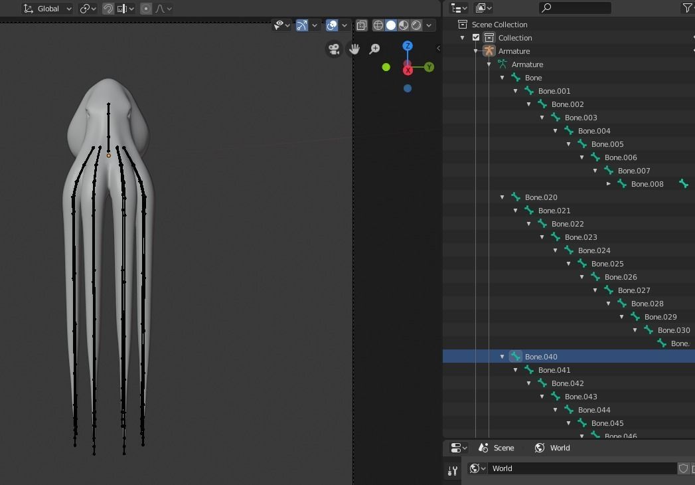Select Bone.030 in the Outliner
Viewport: 695px width, 485px height.
pyautogui.click(x=674, y=330)
